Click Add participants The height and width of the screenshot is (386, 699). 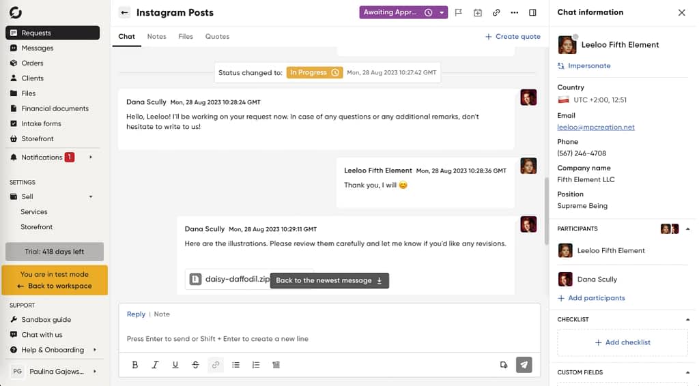click(591, 298)
